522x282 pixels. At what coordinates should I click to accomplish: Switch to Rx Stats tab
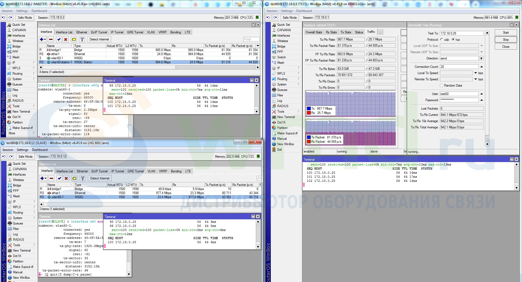point(331,32)
